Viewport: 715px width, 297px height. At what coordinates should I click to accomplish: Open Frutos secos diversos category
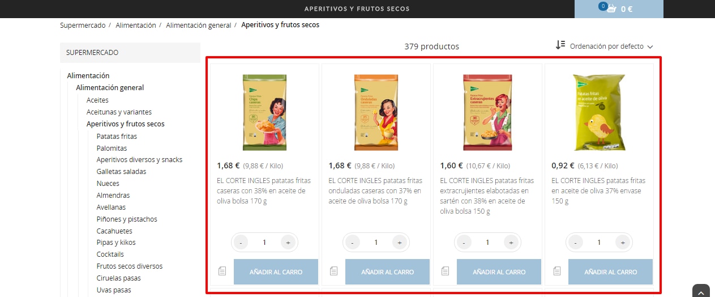[x=129, y=266]
